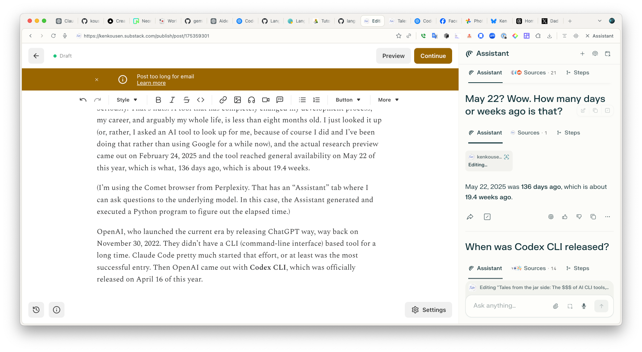Screen dimensions: 642x352
Task: Share the answer with the arrow icon
Action: pos(470,217)
